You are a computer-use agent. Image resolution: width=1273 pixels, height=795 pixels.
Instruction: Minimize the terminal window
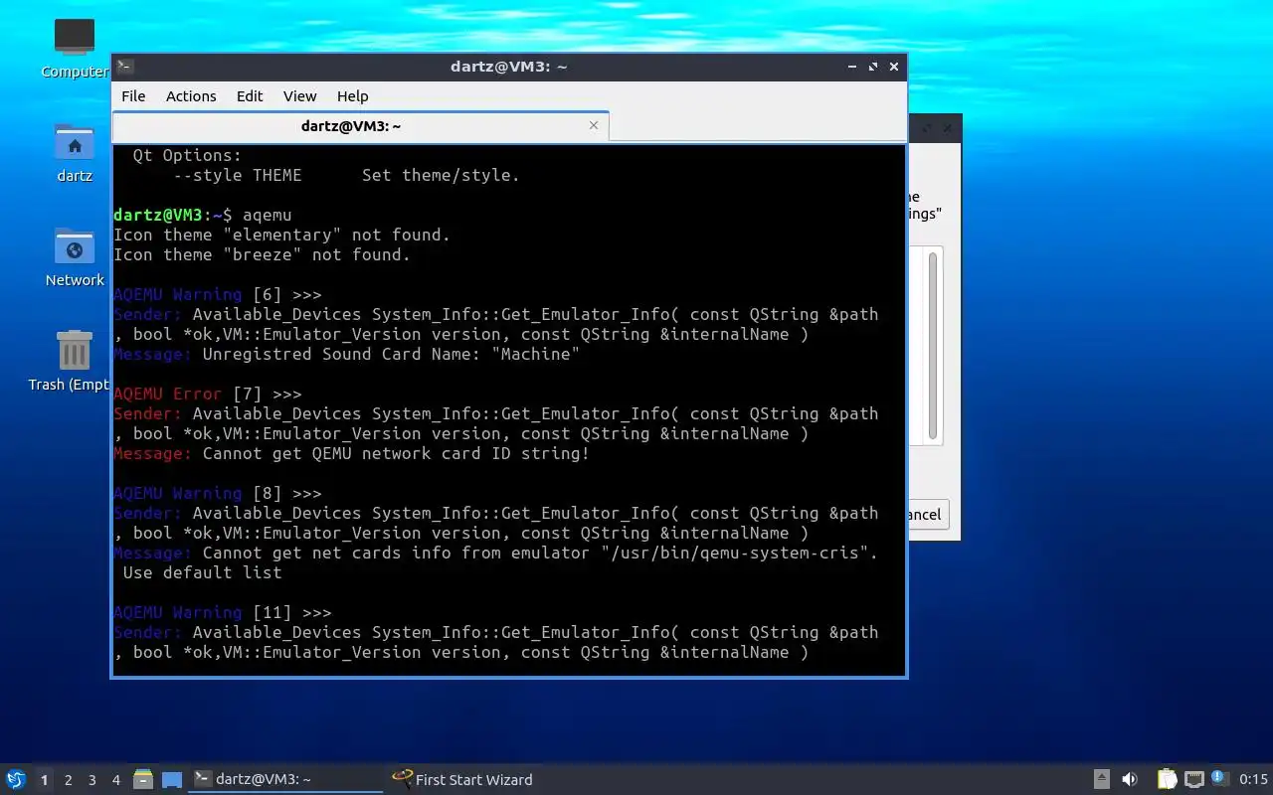(852, 67)
